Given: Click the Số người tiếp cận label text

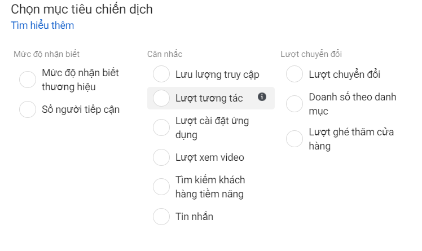Looking at the screenshot, I should [x=81, y=109].
